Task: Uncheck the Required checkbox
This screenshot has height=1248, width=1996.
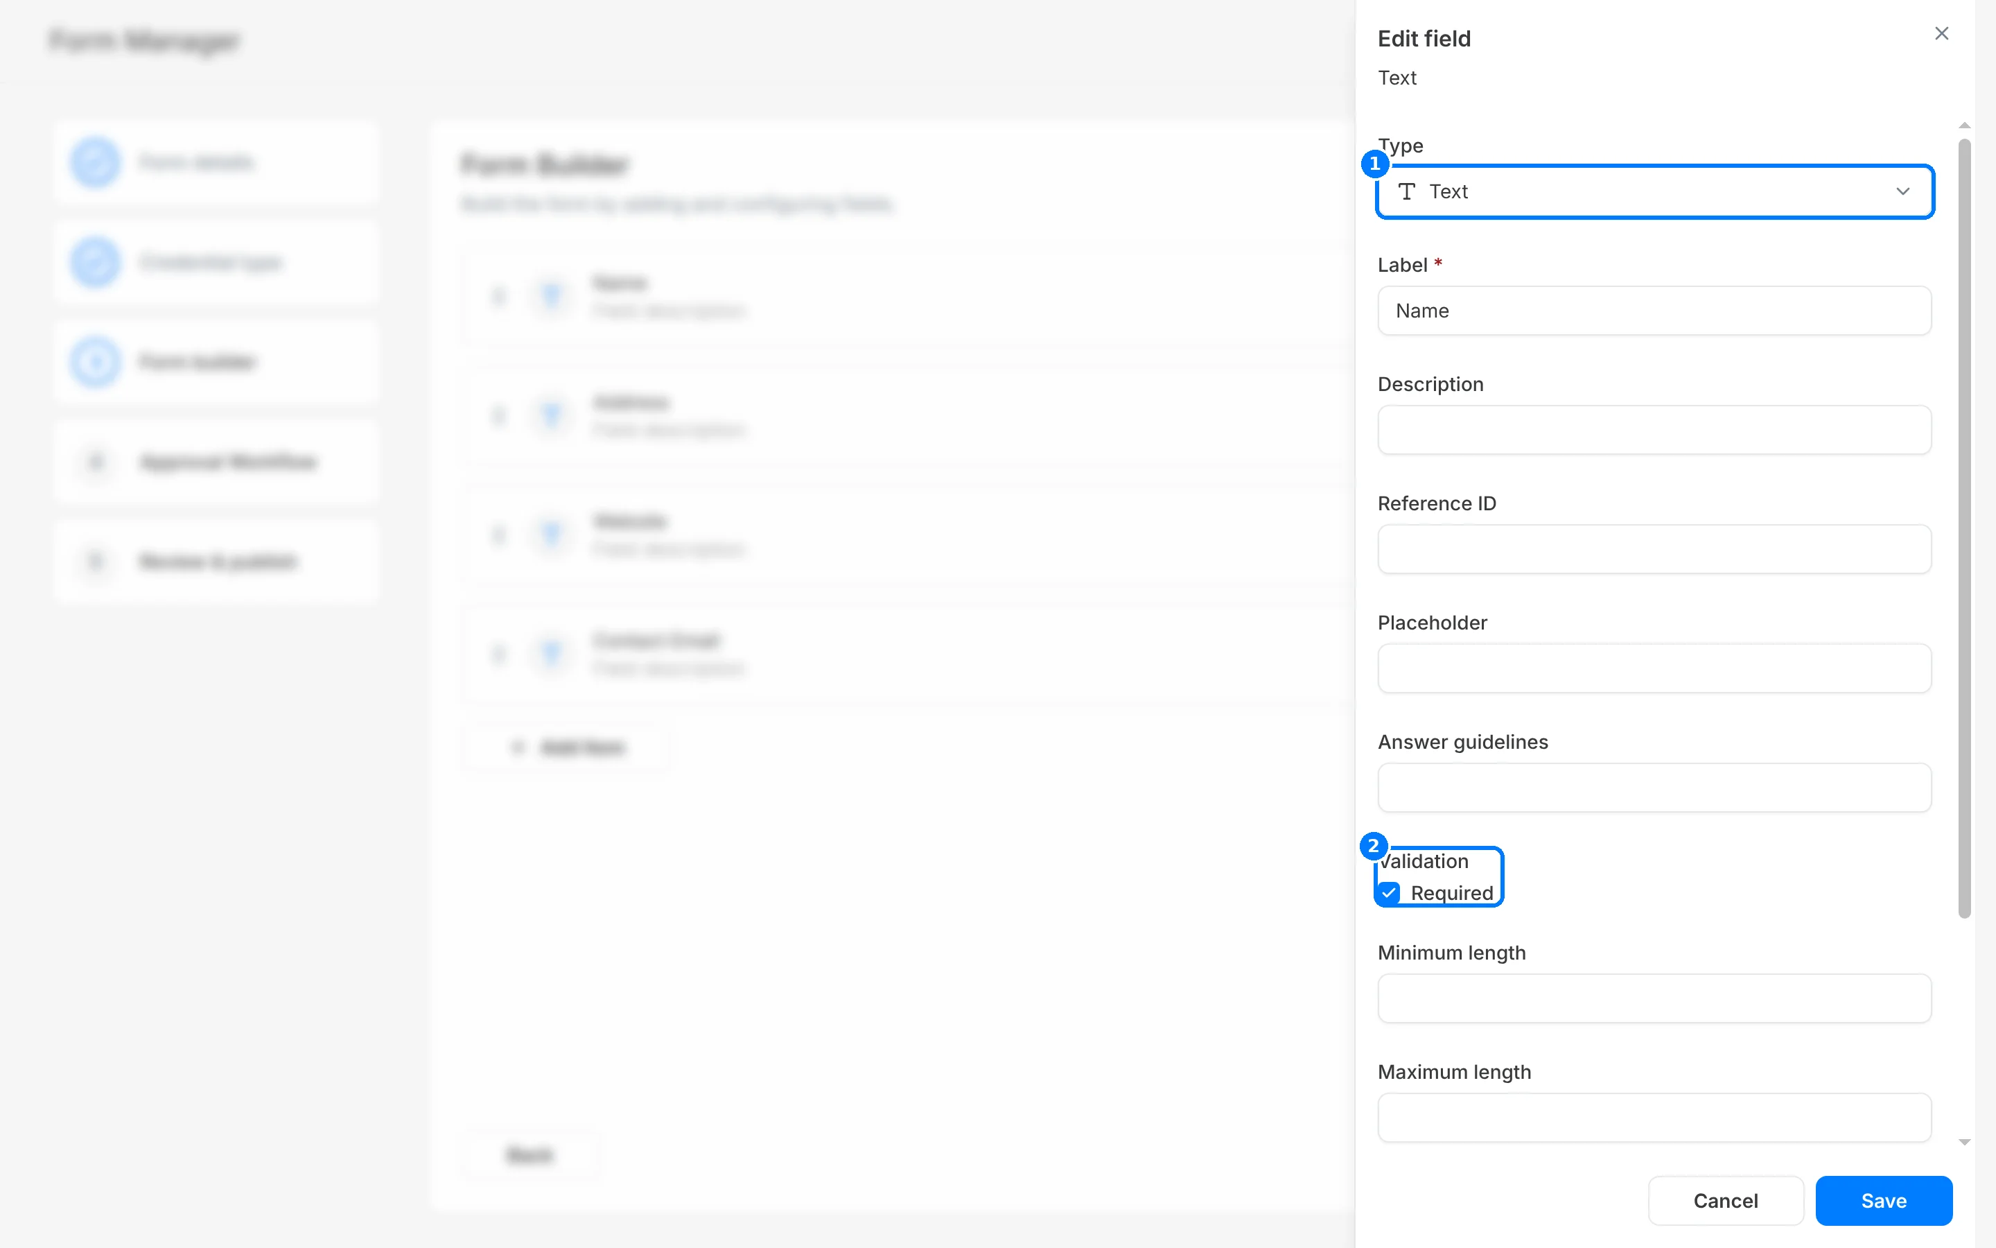Action: coord(1390,893)
